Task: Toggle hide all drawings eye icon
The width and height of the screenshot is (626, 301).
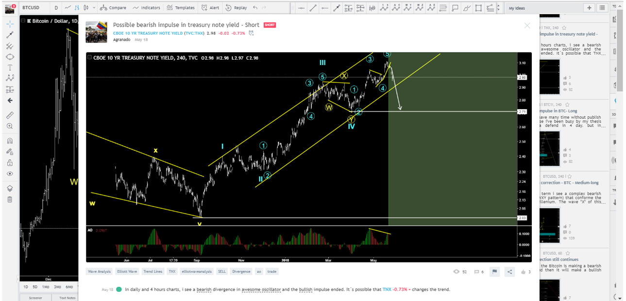Action: pyautogui.click(x=10, y=174)
